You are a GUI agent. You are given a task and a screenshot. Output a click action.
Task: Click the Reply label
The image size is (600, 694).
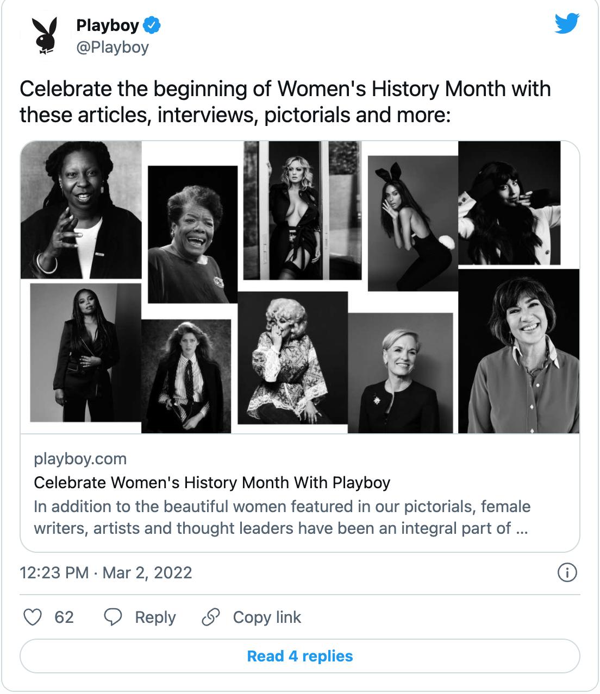pos(155,617)
